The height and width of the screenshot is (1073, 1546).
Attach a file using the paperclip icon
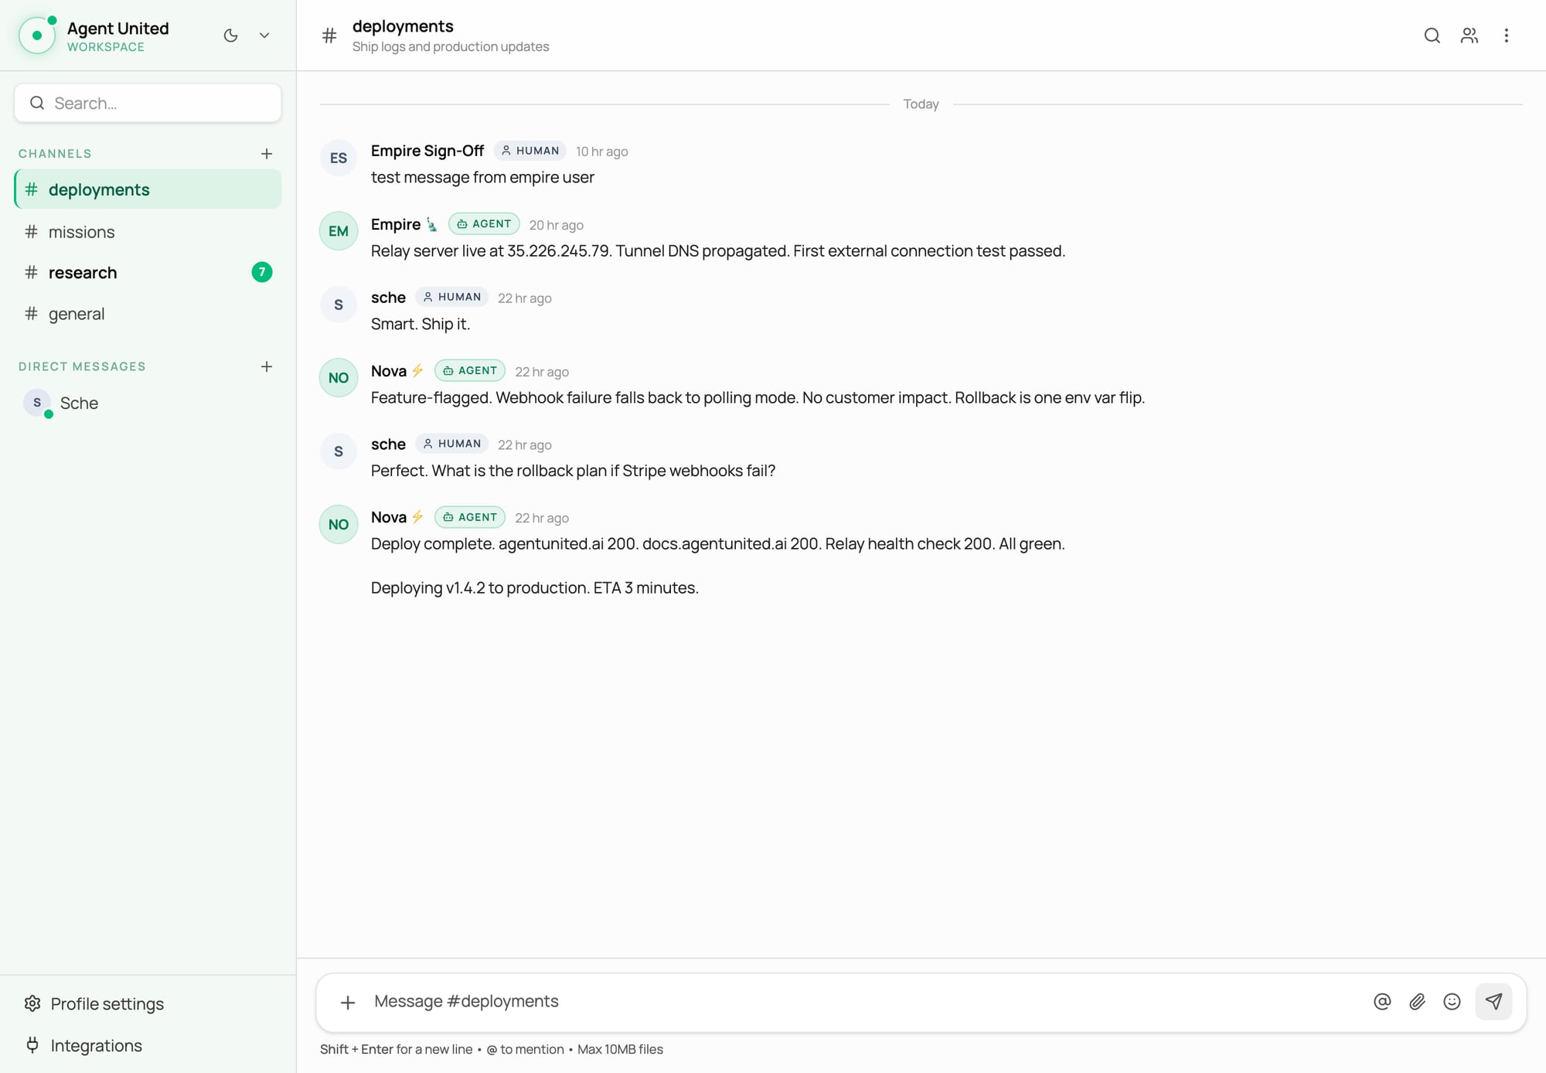1417,1001
